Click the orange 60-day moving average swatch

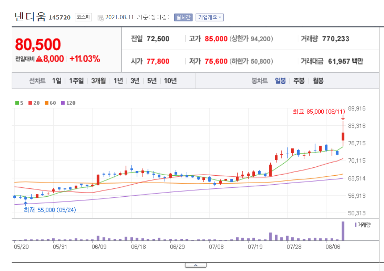47,103
